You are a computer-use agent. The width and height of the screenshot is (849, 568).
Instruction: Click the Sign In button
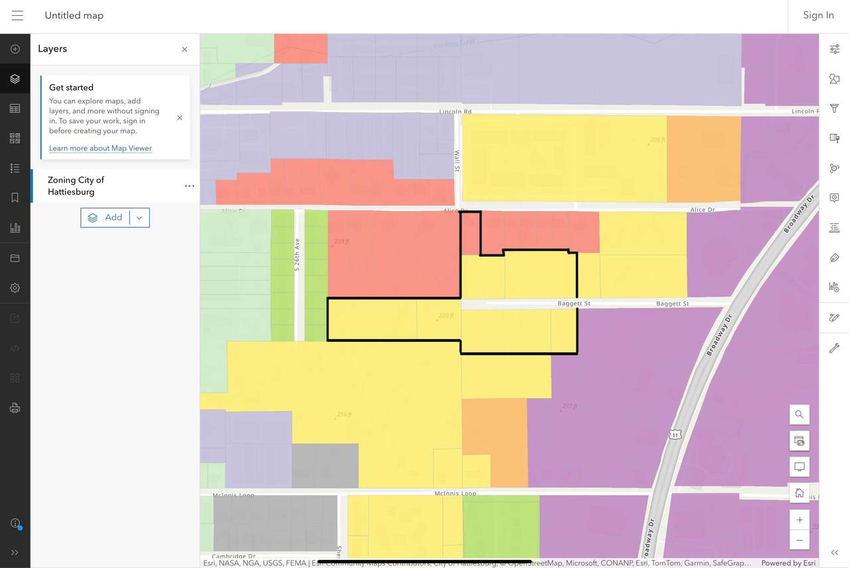click(818, 15)
